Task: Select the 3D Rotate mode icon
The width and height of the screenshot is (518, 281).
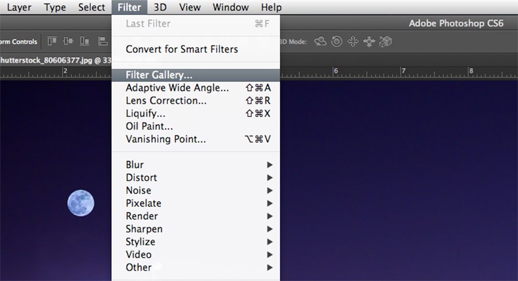Action: pyautogui.click(x=321, y=41)
